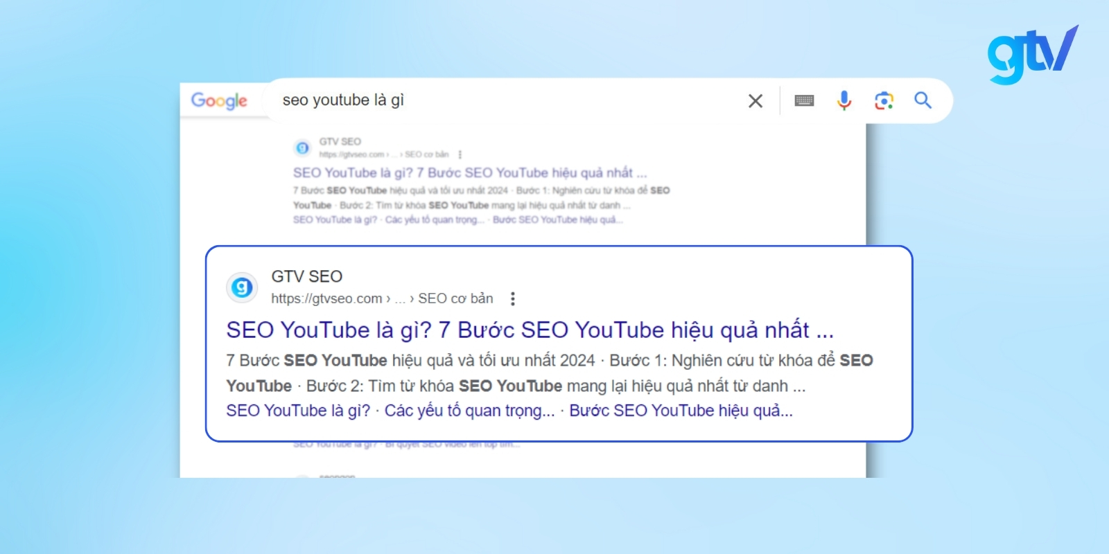
Task: Click three-dot menu on small blurred result
Action: pos(460,154)
